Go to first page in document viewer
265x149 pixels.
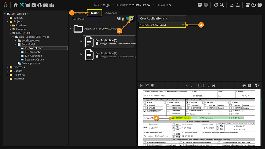[x=186, y=85]
